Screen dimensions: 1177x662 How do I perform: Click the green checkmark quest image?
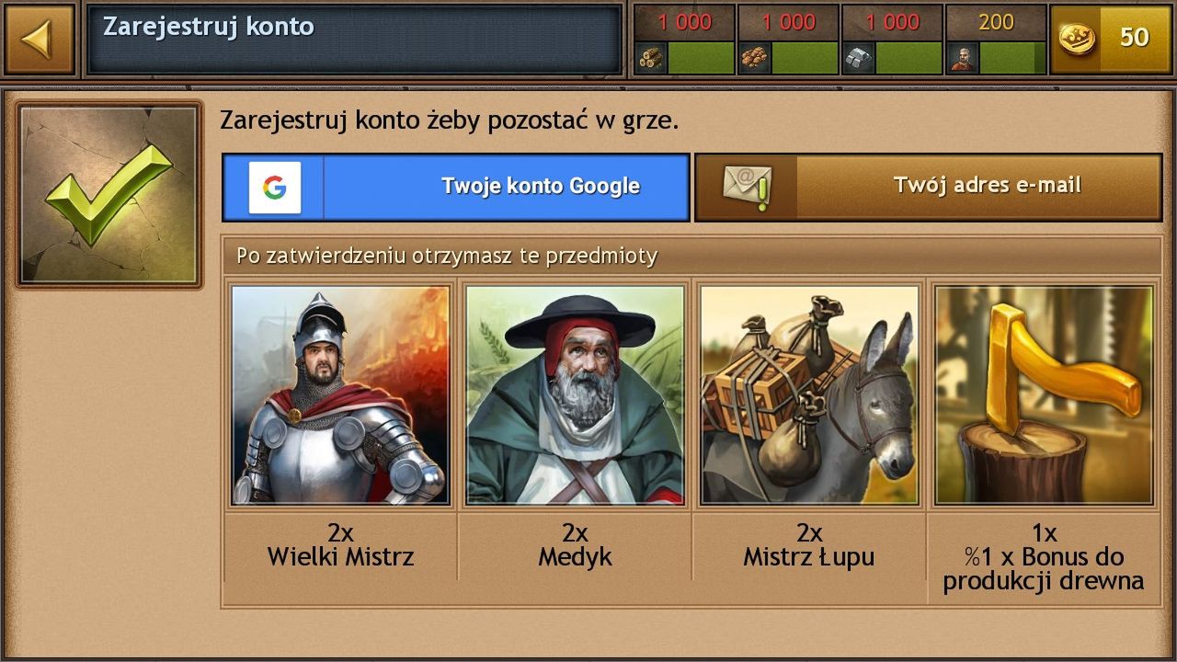[x=109, y=194]
